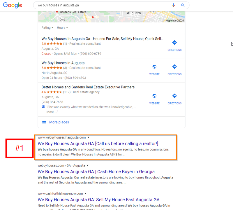This screenshot has height=210, width=233.
Task: Open website globe for We Buy Houses in Augusta
Action: pos(154,67)
